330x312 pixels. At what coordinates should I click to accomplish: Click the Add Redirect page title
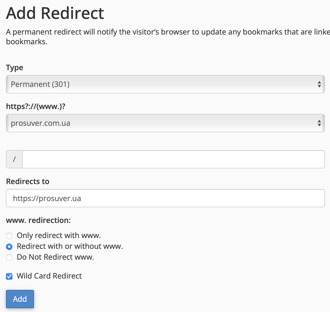tap(55, 13)
